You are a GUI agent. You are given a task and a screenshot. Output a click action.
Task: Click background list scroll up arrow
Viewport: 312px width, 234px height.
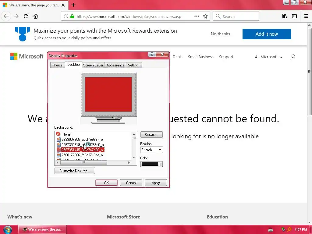click(134, 134)
